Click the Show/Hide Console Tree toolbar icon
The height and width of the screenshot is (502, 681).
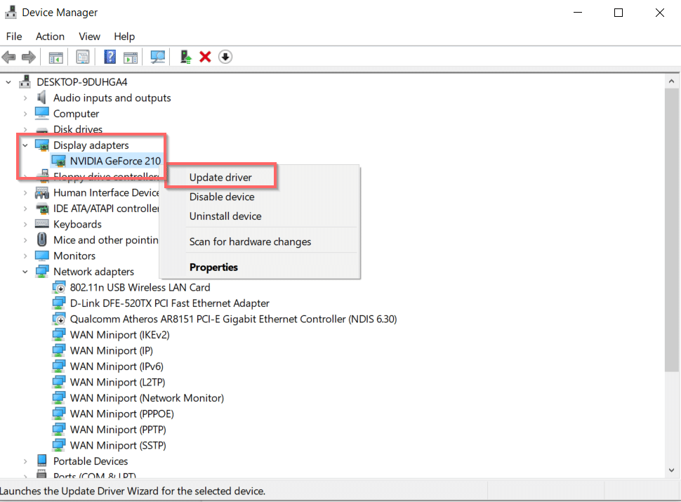pos(55,56)
